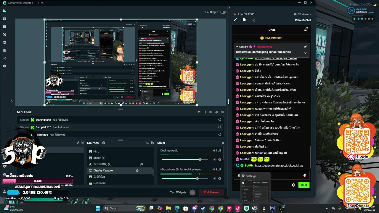This screenshot has width=379, height=213.
Task: Unlock the Display Capture source lock
Action: pyautogui.click(x=137, y=170)
